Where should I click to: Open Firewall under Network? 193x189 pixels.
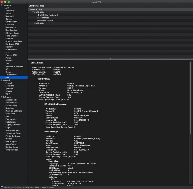click(x=9, y=83)
